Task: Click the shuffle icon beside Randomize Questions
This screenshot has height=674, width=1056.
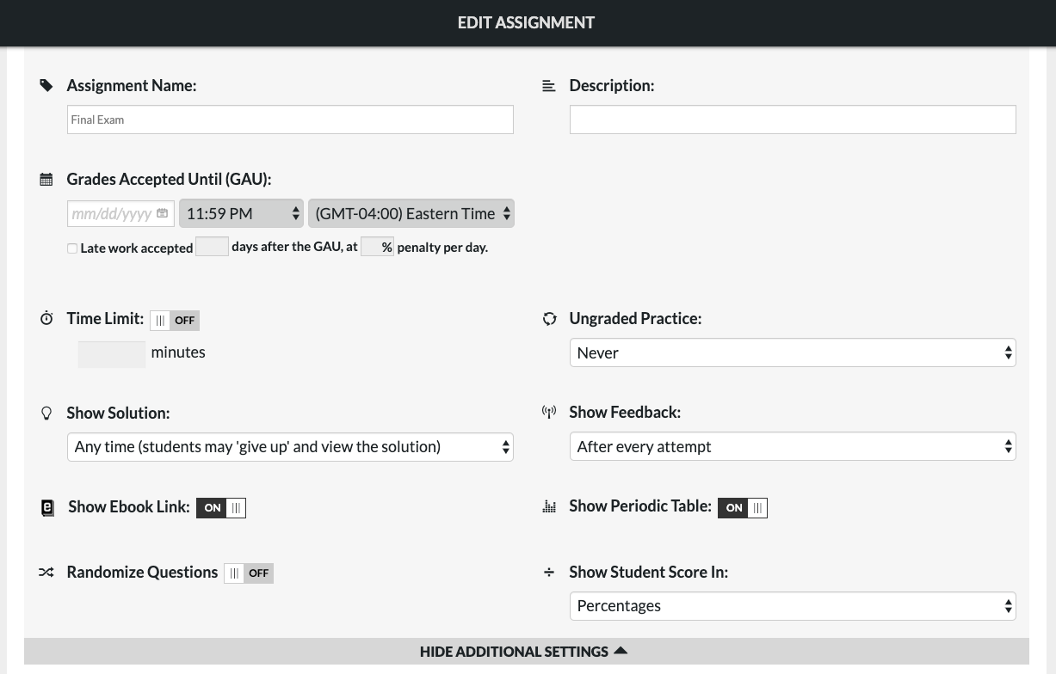Action: tap(46, 573)
